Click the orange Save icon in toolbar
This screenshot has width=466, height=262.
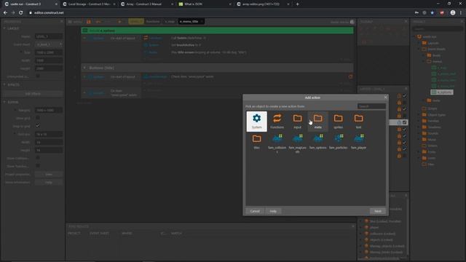click(89, 22)
